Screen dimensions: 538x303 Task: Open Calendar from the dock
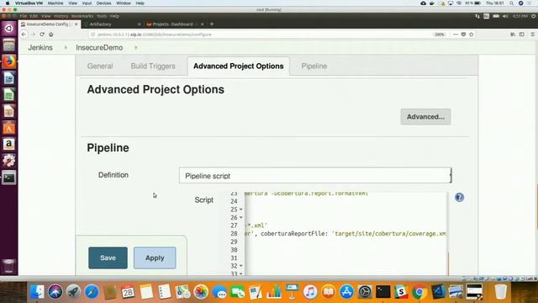click(128, 292)
